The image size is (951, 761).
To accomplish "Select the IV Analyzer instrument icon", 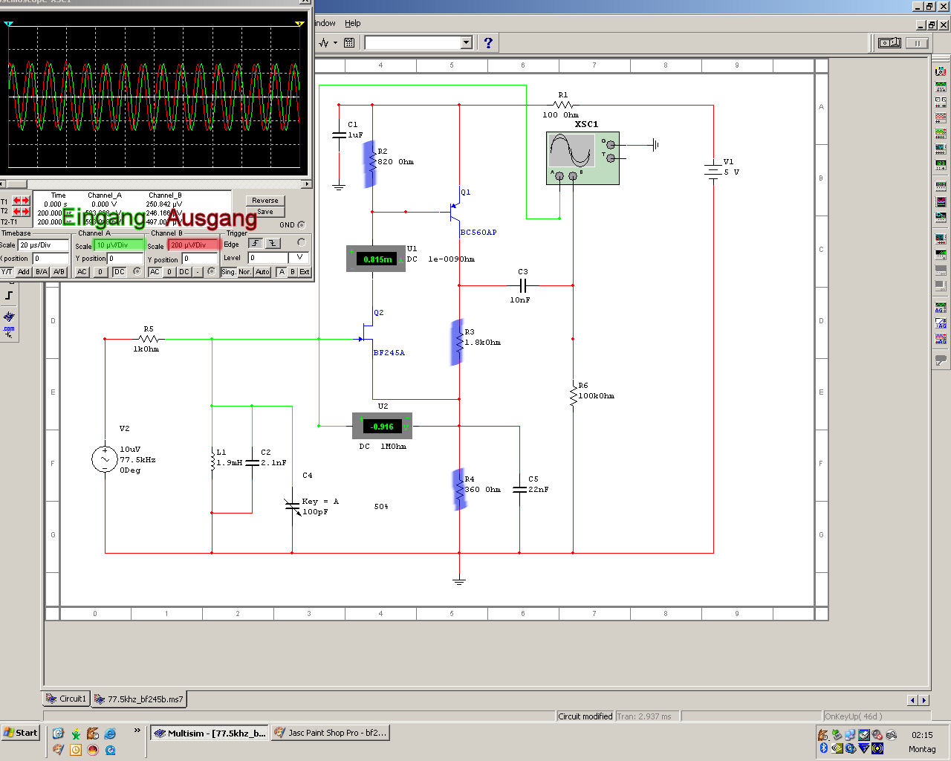I will click(941, 239).
